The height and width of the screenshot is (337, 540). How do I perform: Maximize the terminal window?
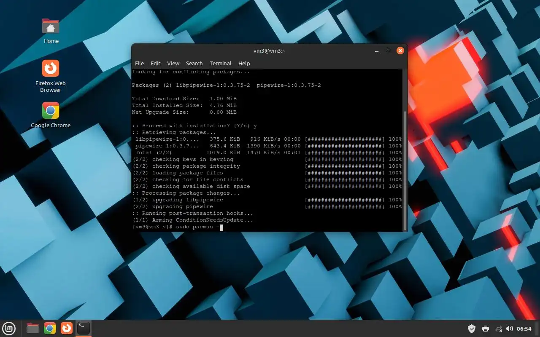point(389,51)
